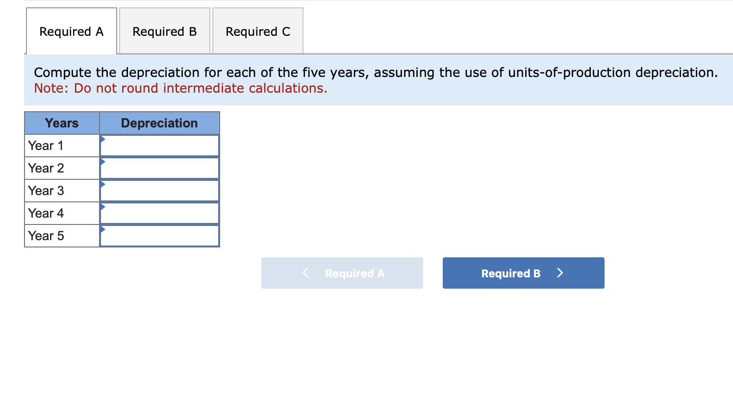Select the Required A tab
The image size is (733, 395).
coord(71,31)
